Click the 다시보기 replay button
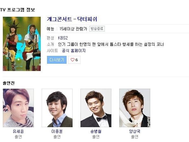Screen dimensions: 189x142 pyautogui.click(x=57, y=60)
